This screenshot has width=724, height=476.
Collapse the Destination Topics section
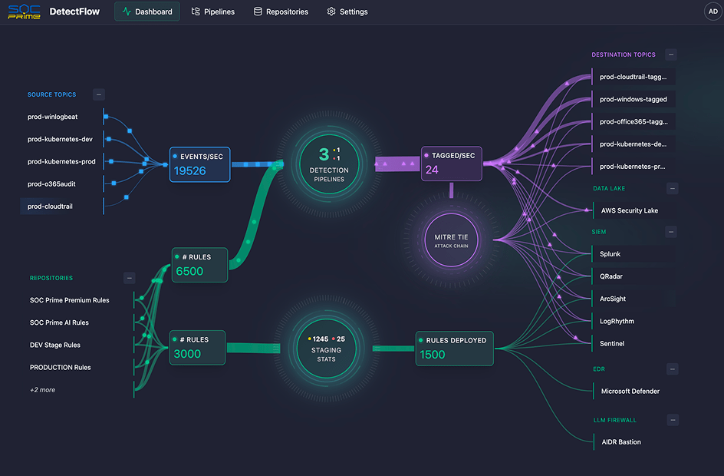[x=671, y=55]
